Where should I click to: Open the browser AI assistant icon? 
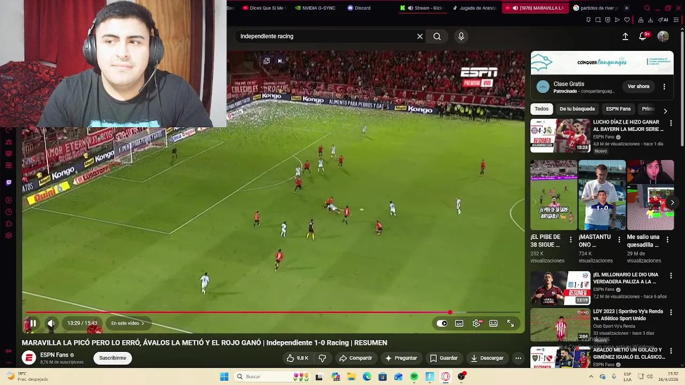[x=664, y=20]
